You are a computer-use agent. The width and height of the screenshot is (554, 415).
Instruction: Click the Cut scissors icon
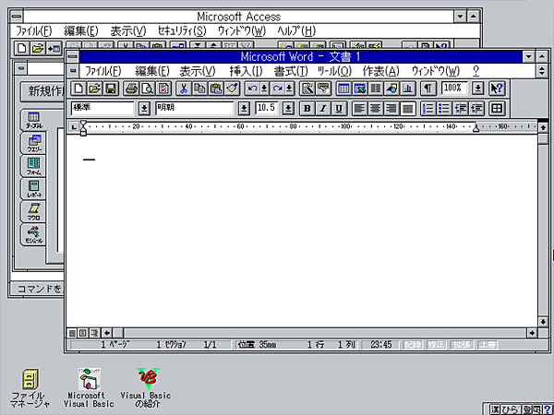click(184, 89)
